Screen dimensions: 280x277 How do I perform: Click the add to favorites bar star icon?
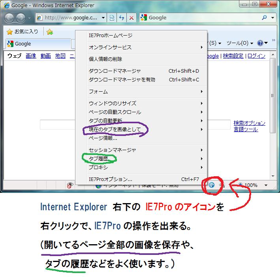click(50, 32)
